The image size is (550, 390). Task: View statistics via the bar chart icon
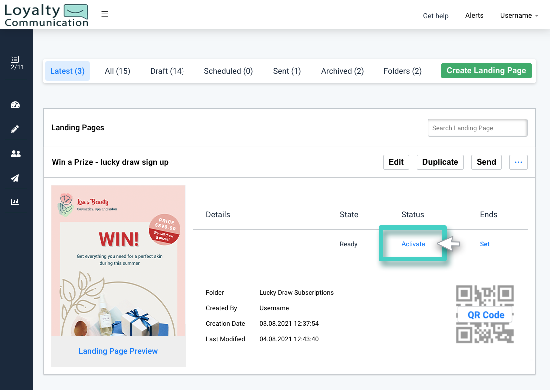click(x=15, y=202)
